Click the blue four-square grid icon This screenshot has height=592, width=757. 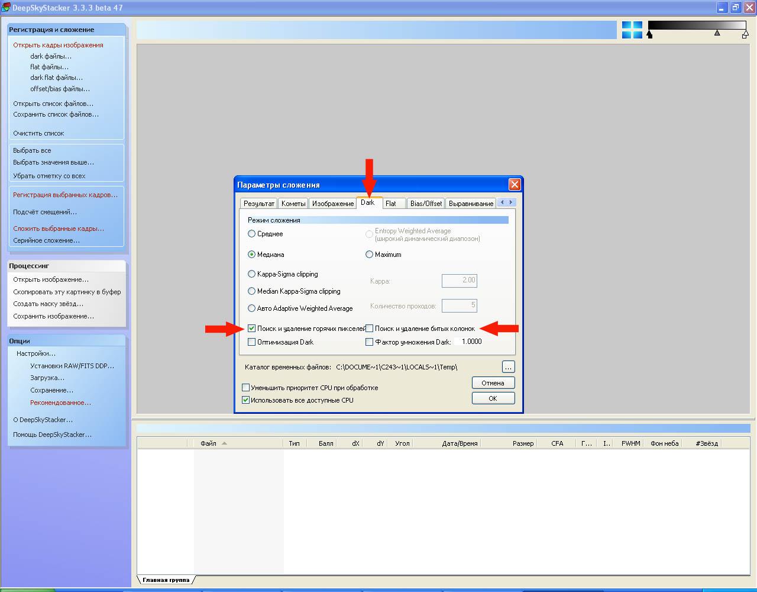click(632, 30)
